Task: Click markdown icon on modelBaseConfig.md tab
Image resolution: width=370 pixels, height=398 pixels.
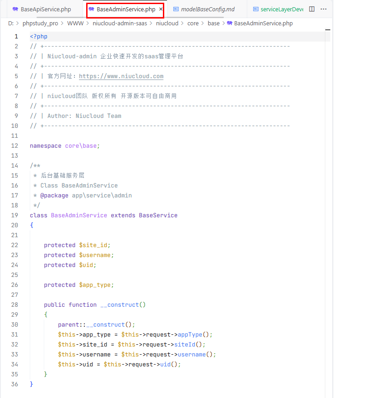Action: coord(176,9)
